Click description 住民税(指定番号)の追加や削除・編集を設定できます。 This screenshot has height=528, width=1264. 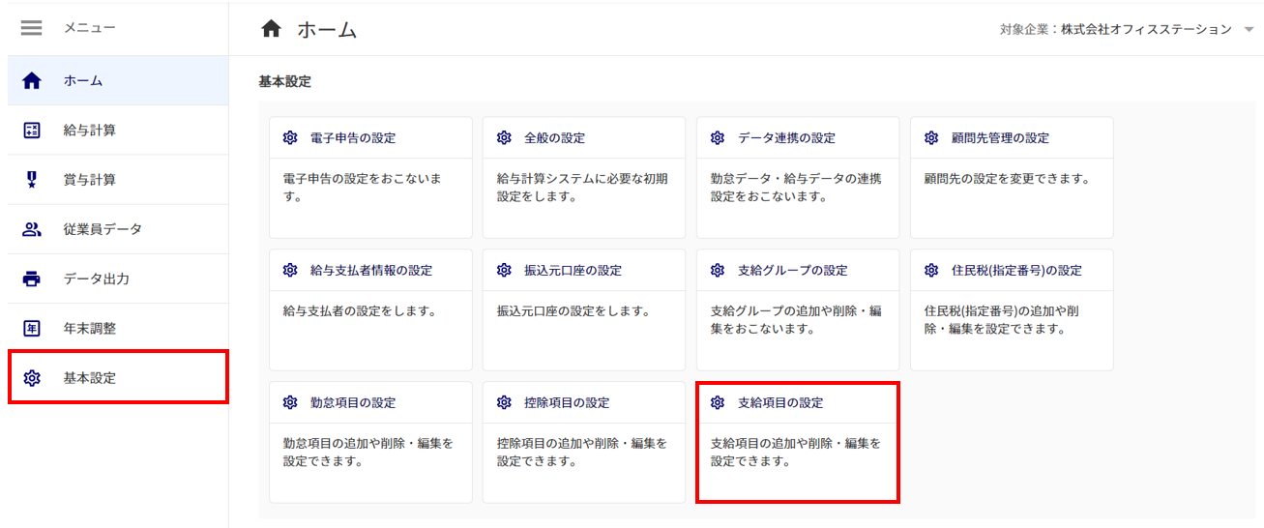(1001, 320)
